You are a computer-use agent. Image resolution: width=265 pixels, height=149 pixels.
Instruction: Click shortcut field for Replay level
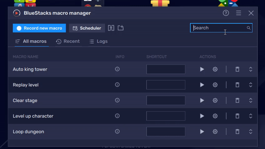click(x=166, y=85)
